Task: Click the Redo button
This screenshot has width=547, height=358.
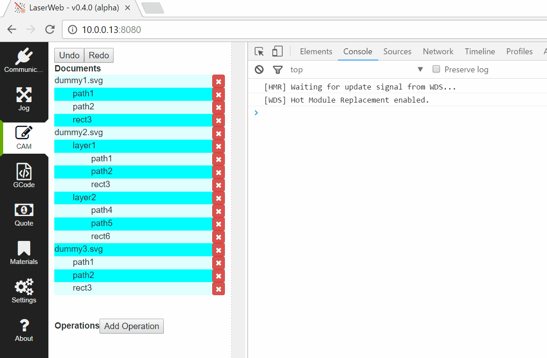Action: coord(99,55)
